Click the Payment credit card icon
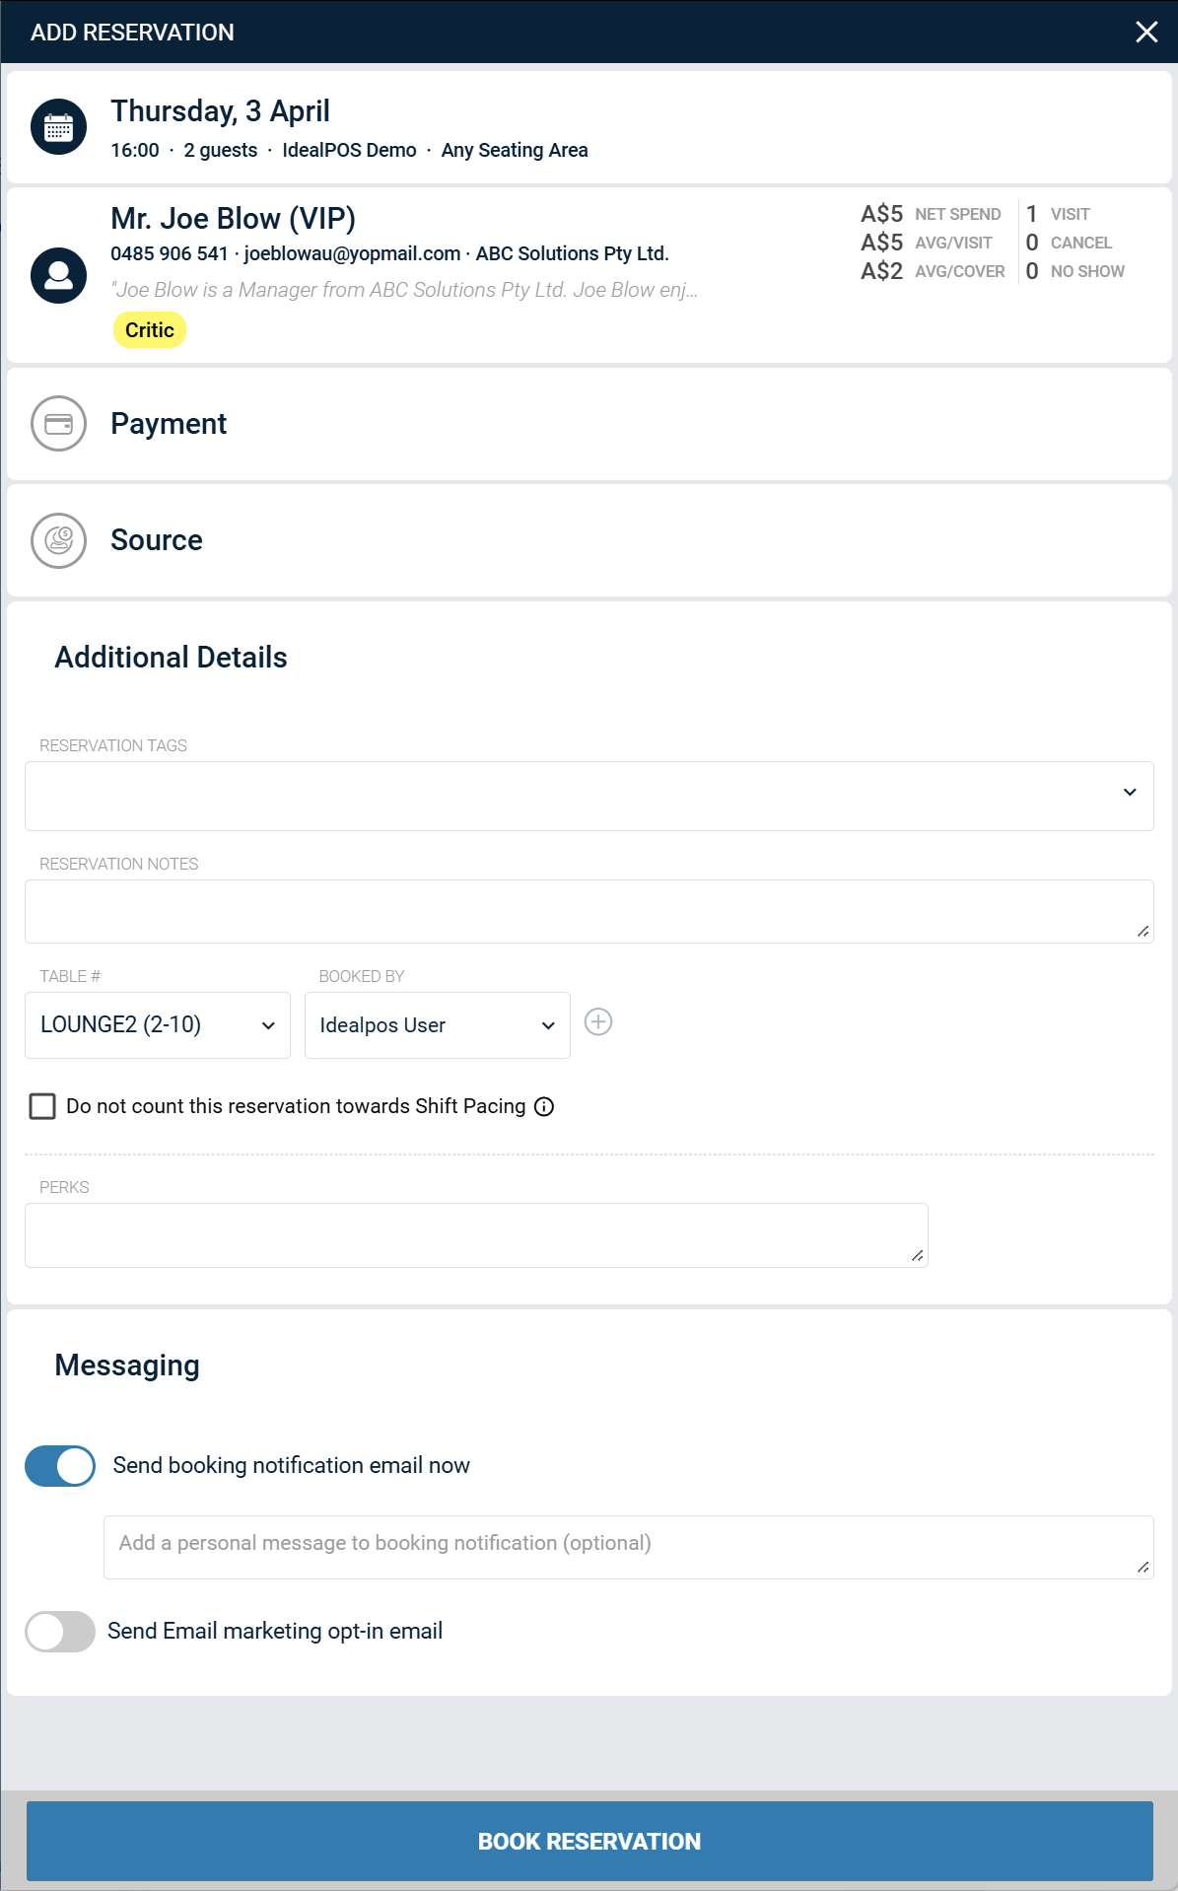The height and width of the screenshot is (1891, 1178). [x=58, y=424]
